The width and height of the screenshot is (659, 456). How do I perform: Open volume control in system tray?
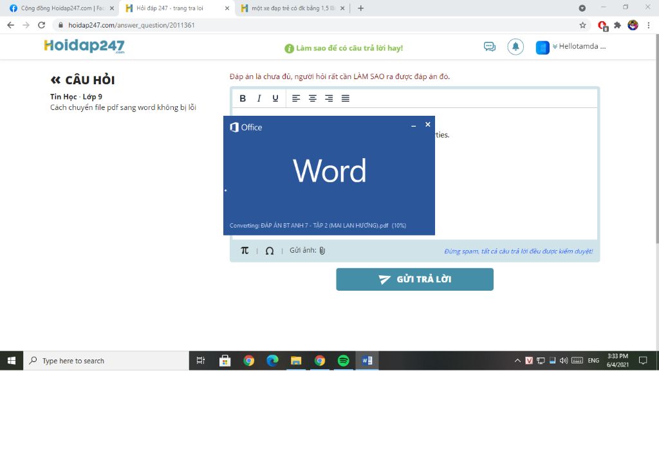564,361
